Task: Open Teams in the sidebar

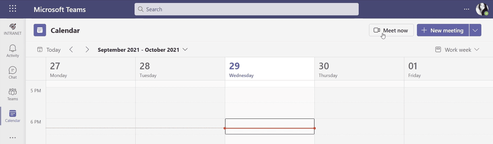Action: [12, 94]
